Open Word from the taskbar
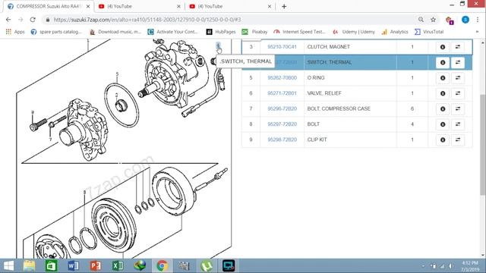This screenshot has height=273, width=486. pos(73,265)
